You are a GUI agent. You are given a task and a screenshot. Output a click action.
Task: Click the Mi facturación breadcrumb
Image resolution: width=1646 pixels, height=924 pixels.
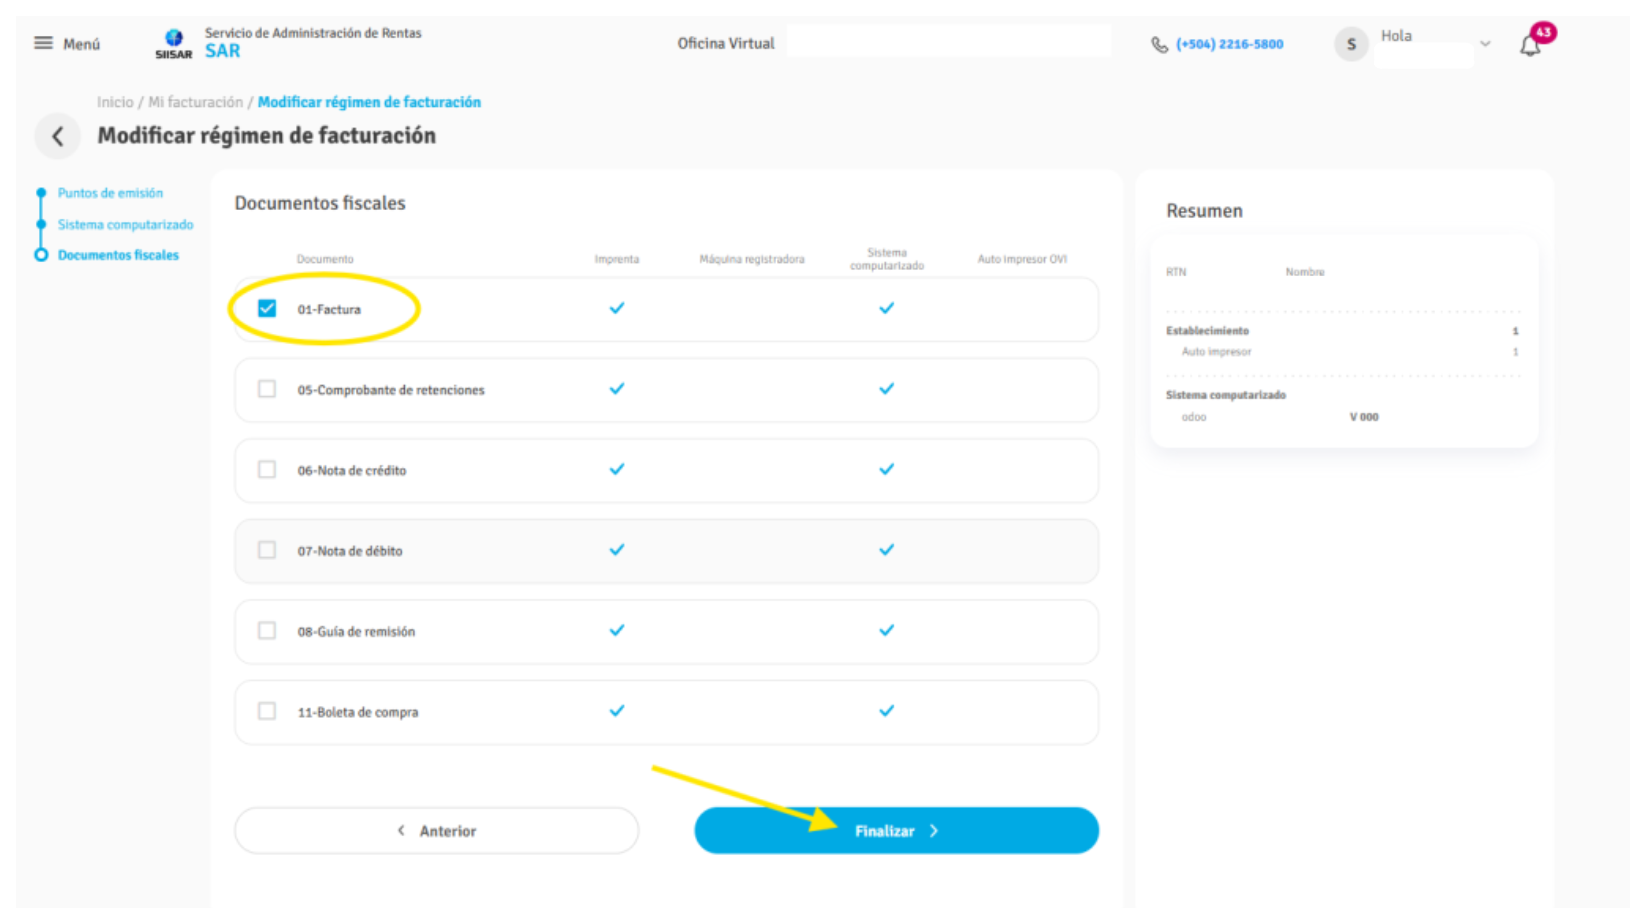pos(196,102)
